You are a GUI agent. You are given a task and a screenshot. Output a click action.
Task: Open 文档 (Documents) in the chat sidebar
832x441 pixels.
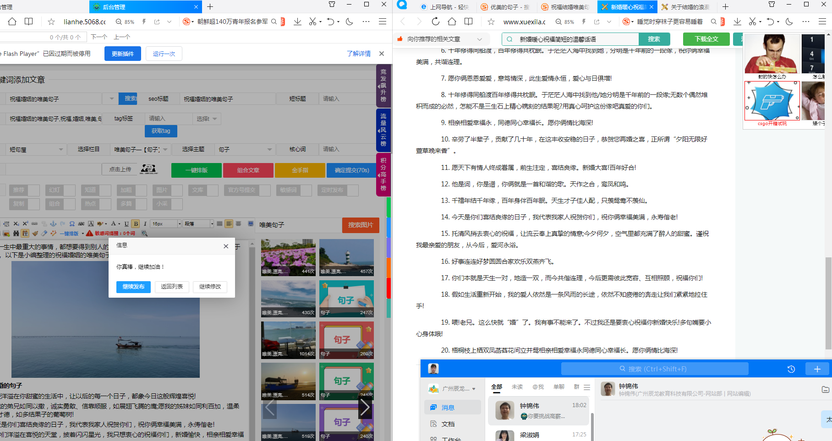(447, 424)
